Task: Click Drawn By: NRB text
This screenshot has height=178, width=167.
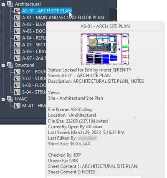Action: pos(63,160)
